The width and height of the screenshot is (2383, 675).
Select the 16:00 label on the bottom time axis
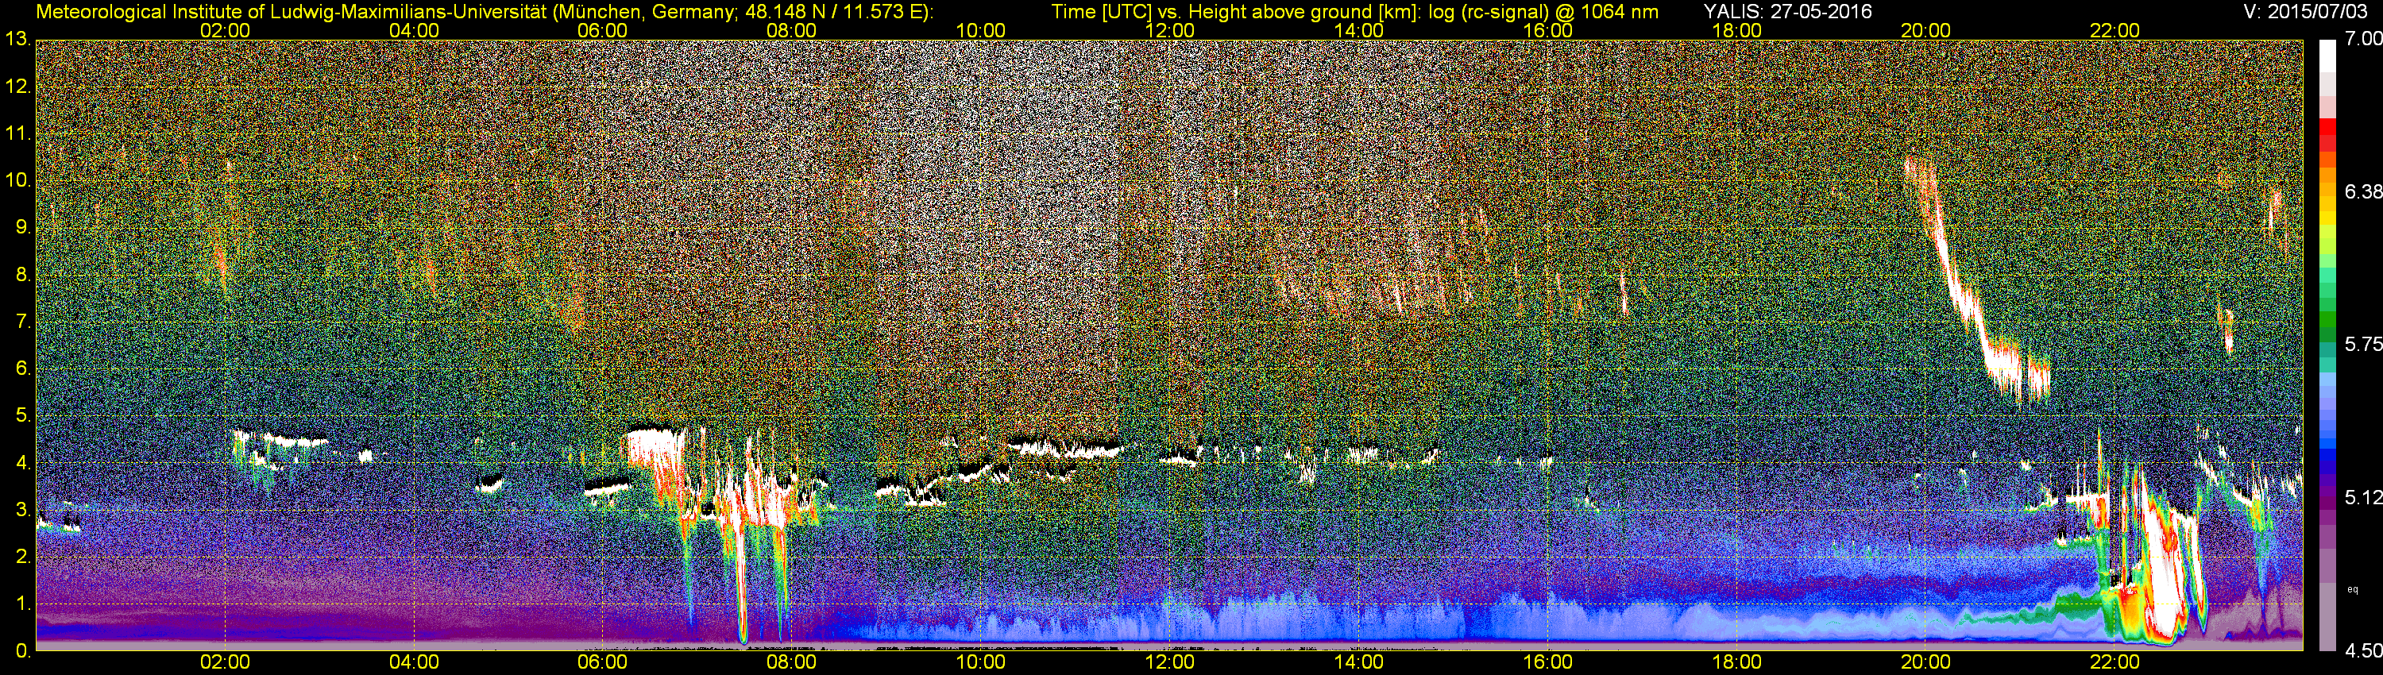click(x=1547, y=663)
